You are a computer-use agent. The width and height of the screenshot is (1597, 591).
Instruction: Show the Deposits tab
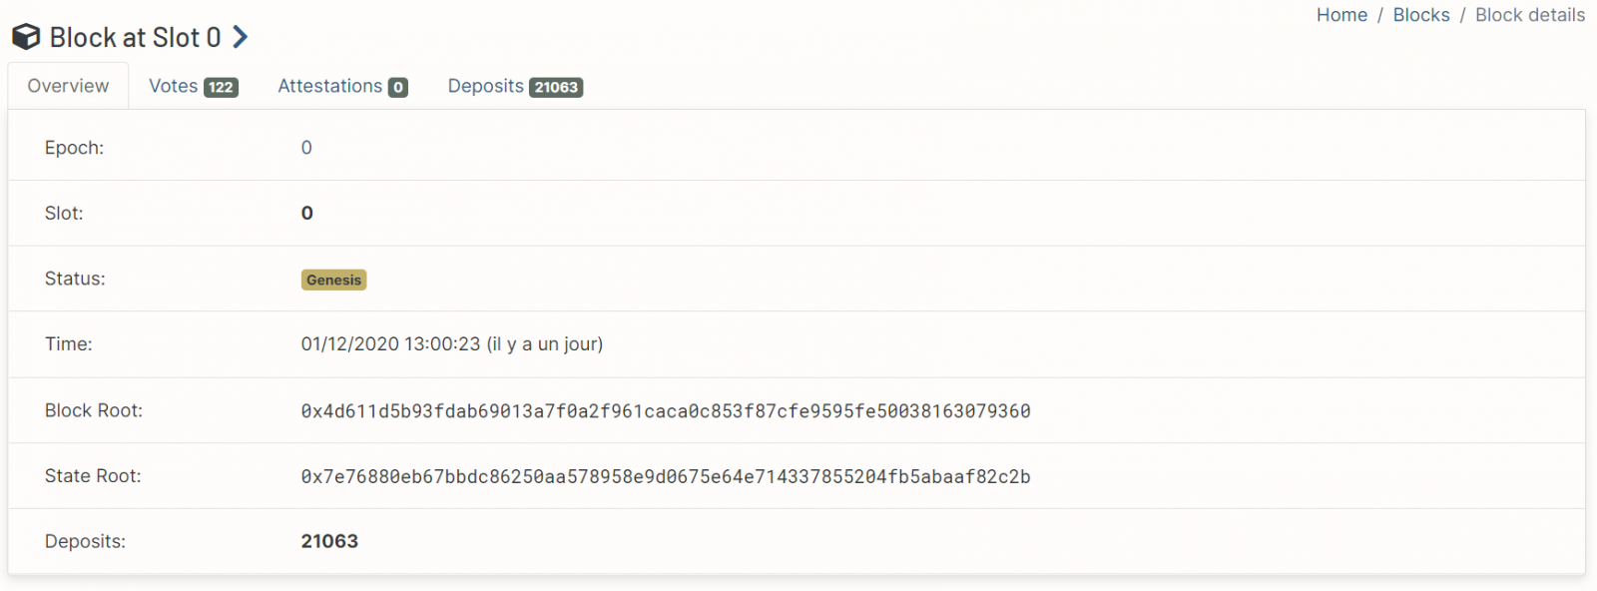485,87
